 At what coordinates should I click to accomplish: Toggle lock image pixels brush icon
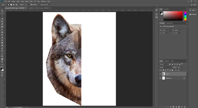point(166,70)
